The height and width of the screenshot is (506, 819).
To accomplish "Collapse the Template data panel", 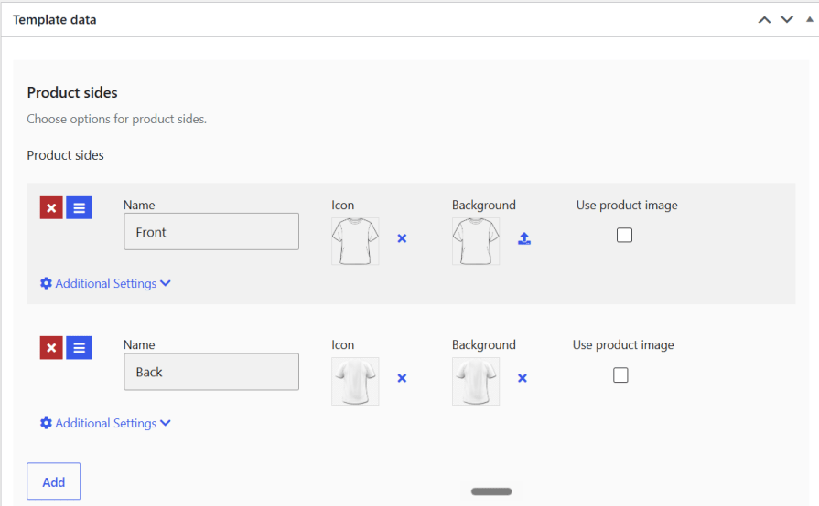I will [810, 20].
